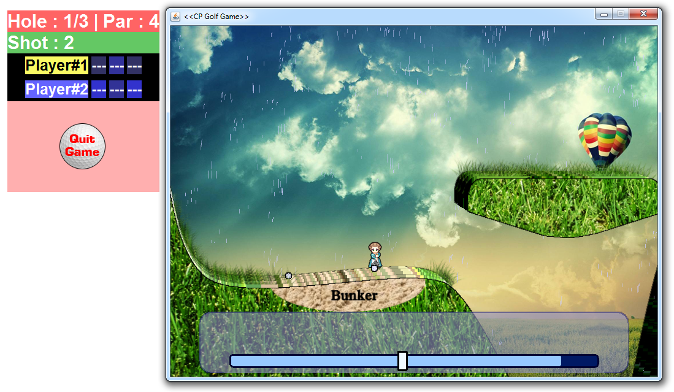
Task: Click the striped hot air balloon
Action: point(604,139)
